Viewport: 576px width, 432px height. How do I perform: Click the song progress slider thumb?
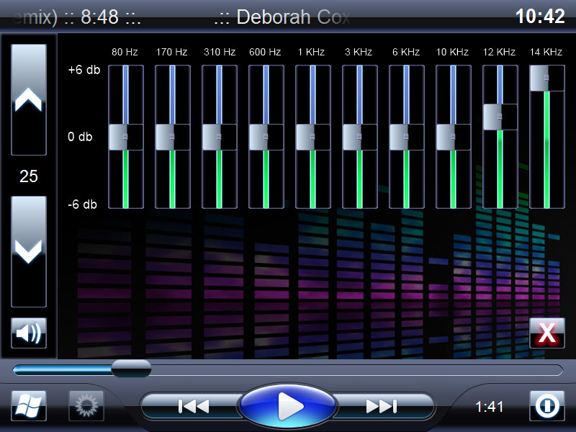(x=130, y=369)
